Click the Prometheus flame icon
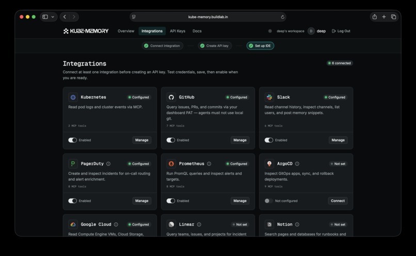Viewport: 416px width, 256px height. point(171,164)
